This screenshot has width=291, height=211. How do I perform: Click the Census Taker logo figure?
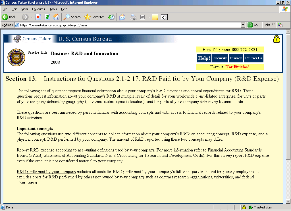pyautogui.click(x=17, y=39)
